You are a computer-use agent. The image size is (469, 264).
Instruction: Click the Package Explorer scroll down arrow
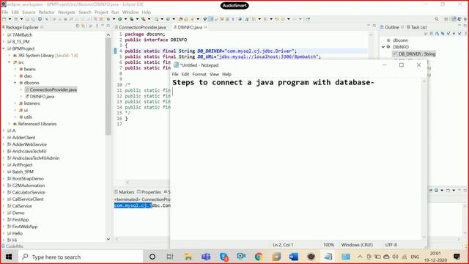pos(108,239)
